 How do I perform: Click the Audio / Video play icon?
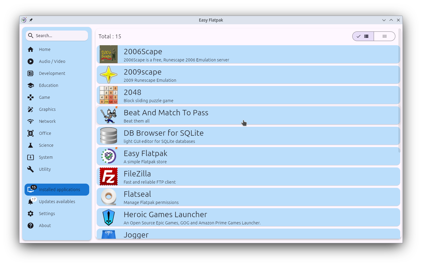point(31,61)
